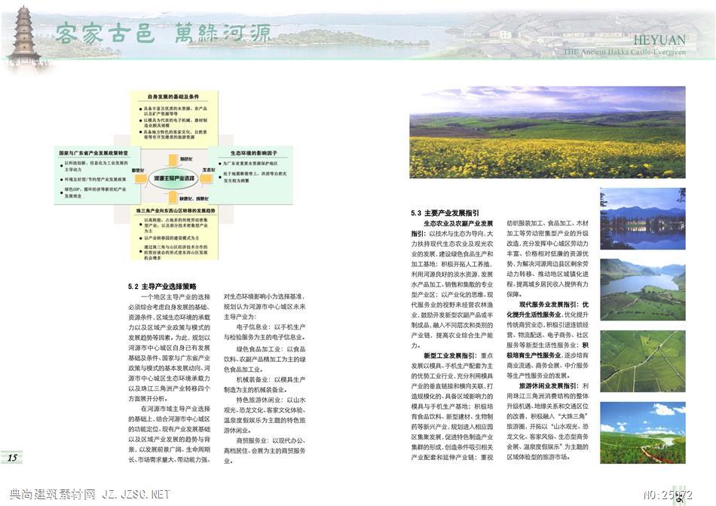Click the orange arrow pointing up to the ellipse
This screenshot has width=716, height=506.
pyautogui.click(x=173, y=197)
